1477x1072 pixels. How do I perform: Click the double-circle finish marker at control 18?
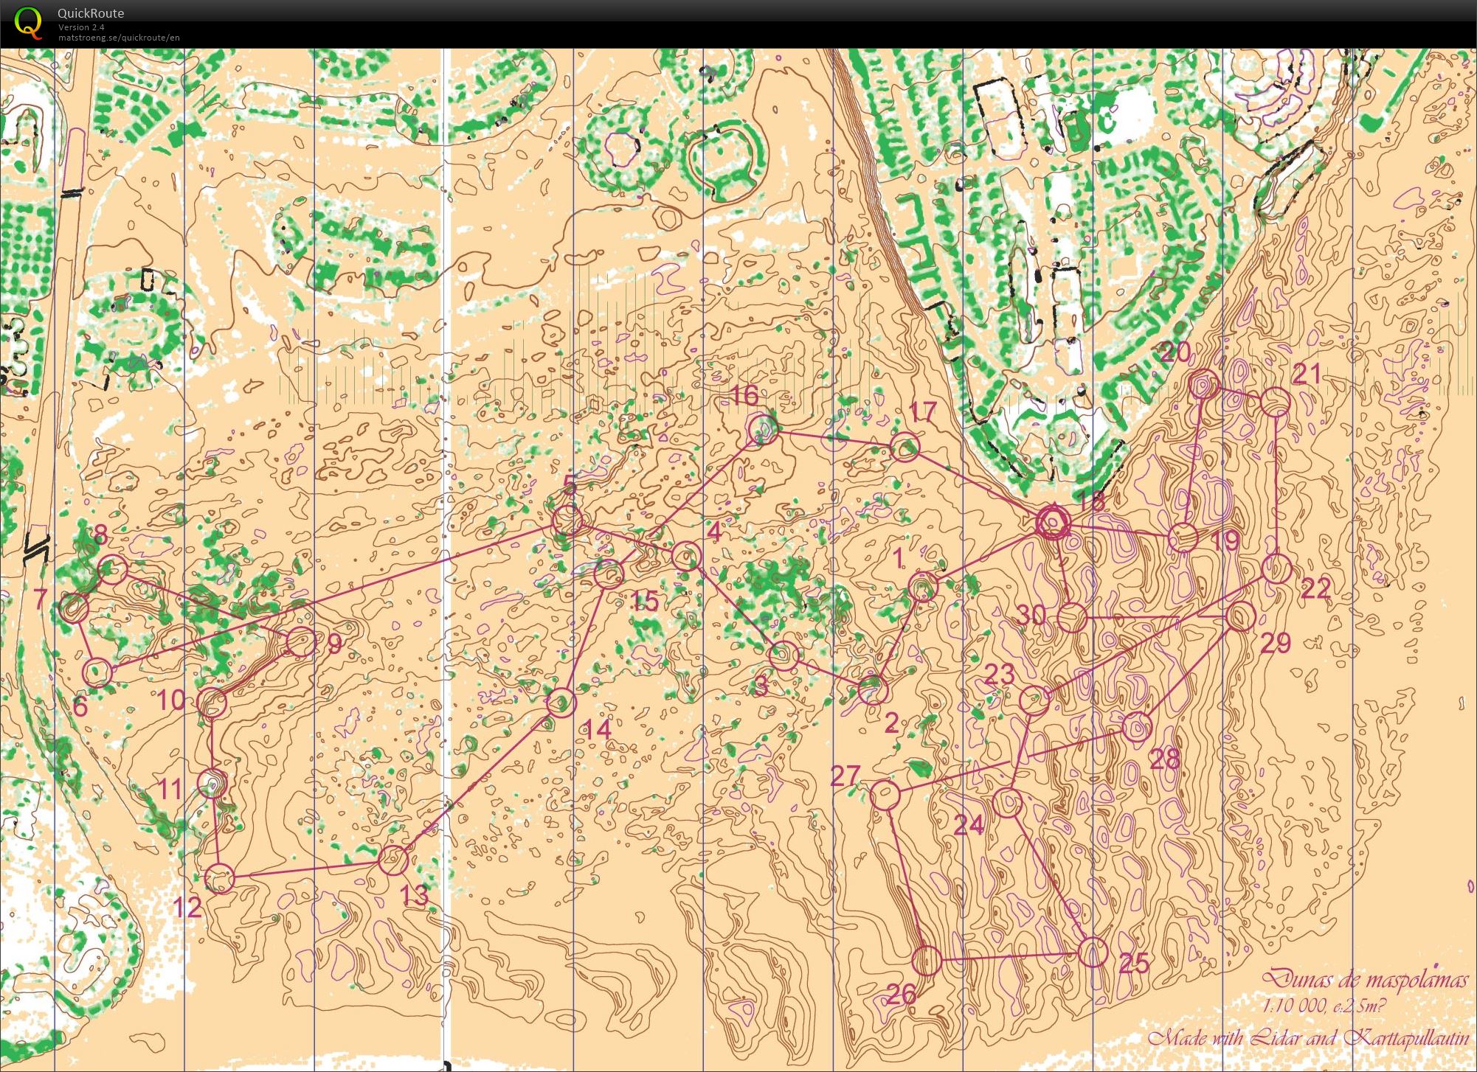coord(1053,523)
